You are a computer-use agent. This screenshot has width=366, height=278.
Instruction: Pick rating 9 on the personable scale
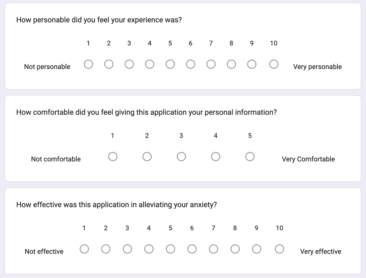[252, 64]
